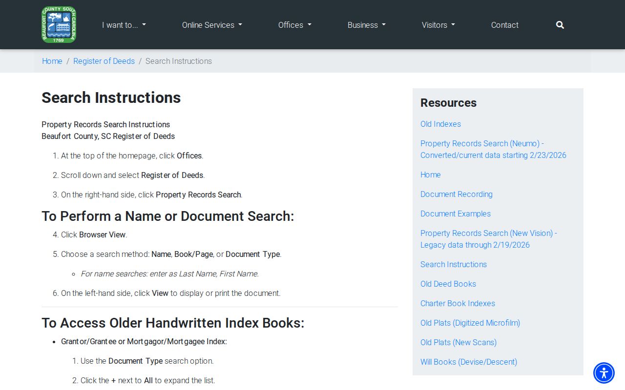The height and width of the screenshot is (390, 625).
Task: Open the Charter Book Indexes link
Action: coord(458,303)
